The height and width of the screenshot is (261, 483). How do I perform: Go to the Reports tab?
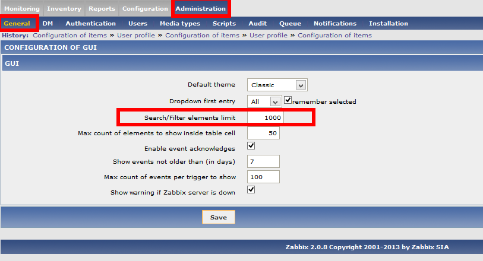pyautogui.click(x=102, y=9)
